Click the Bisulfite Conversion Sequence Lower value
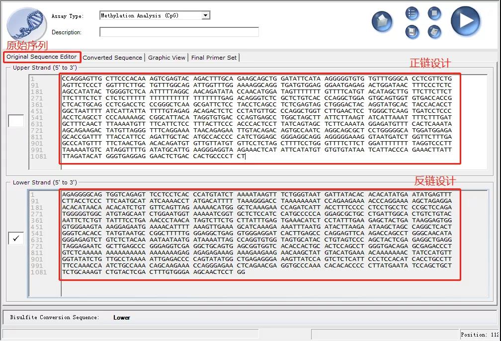The image size is (501, 341). [x=122, y=318]
